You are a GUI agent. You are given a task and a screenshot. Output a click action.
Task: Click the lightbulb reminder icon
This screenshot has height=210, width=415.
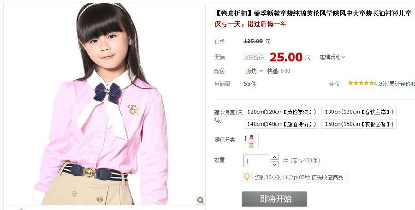pyautogui.click(x=247, y=177)
